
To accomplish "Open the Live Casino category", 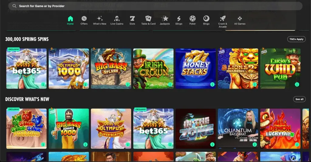I will 117,21.
